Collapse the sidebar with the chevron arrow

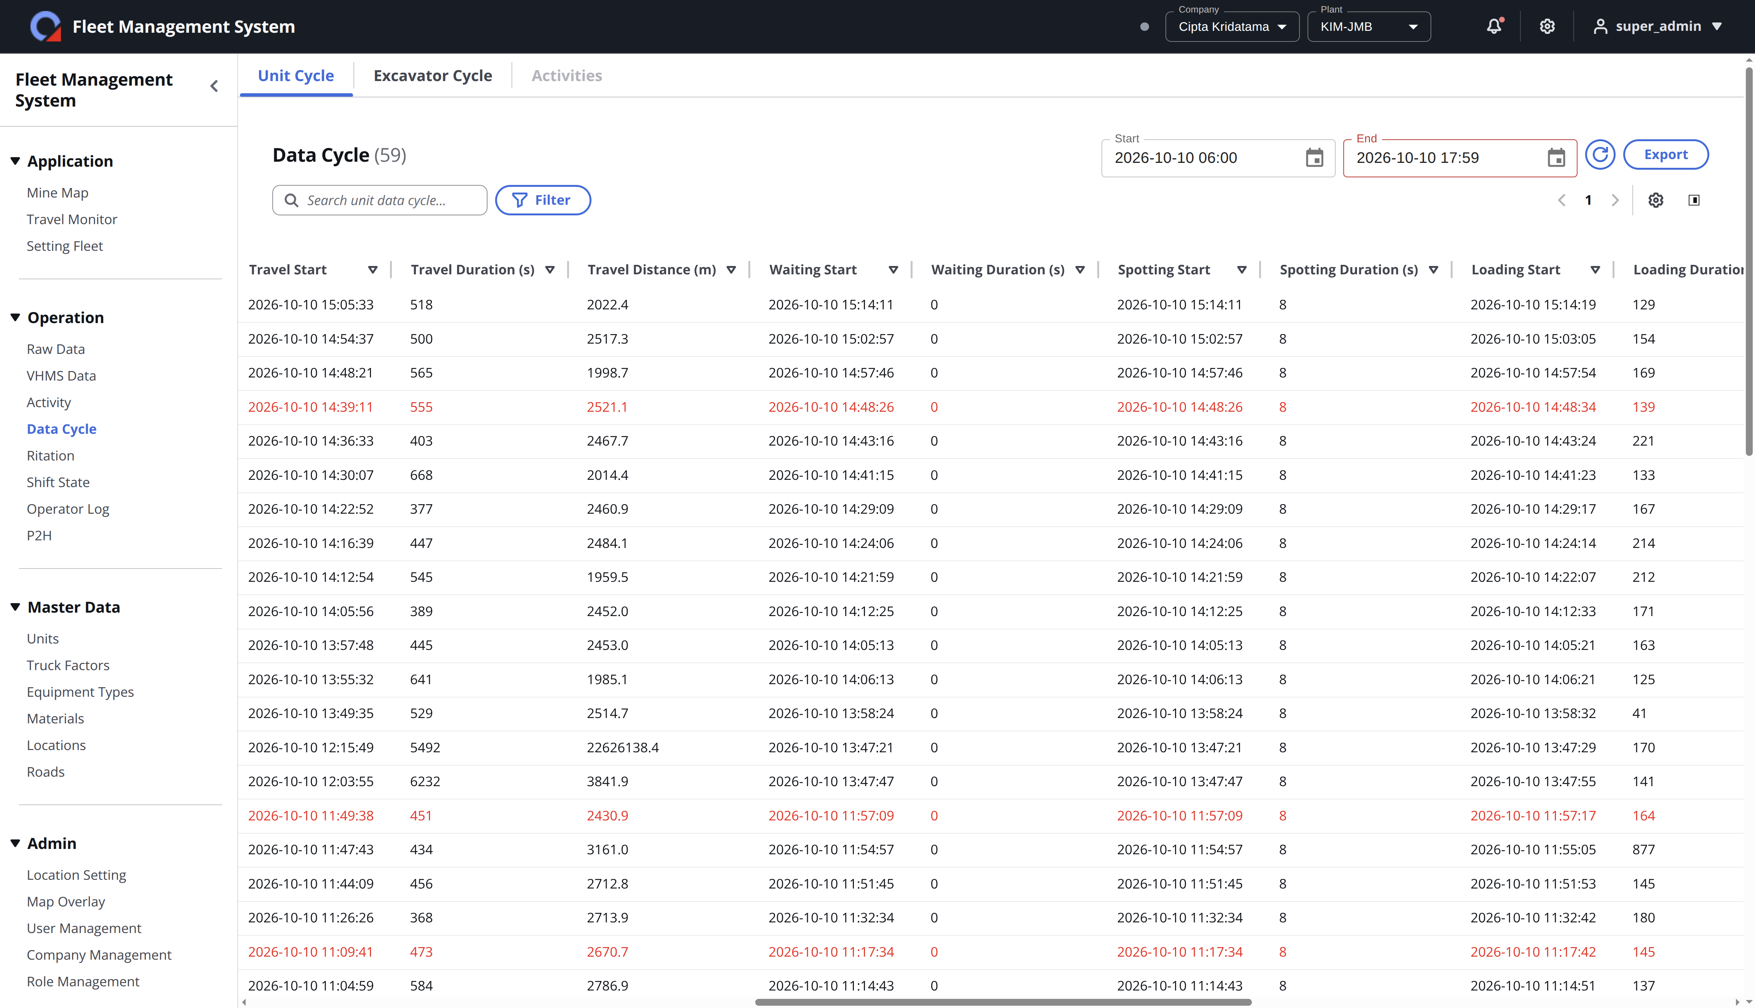pyautogui.click(x=214, y=86)
